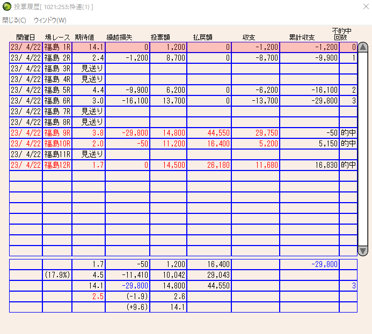Click the 26,180 payout cell
The width and height of the screenshot is (372, 334).
click(209, 165)
